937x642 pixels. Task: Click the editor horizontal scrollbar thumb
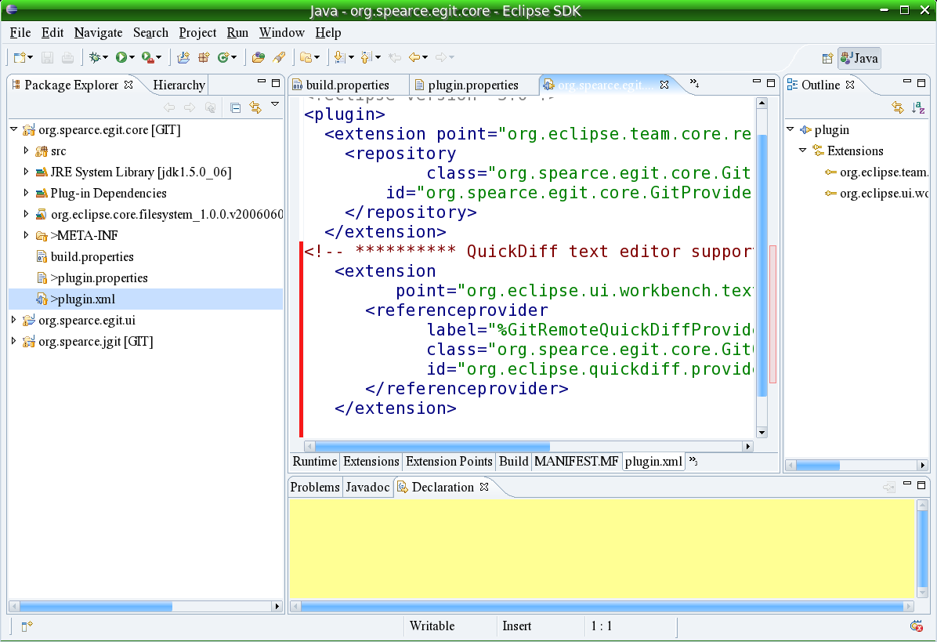tap(432, 447)
